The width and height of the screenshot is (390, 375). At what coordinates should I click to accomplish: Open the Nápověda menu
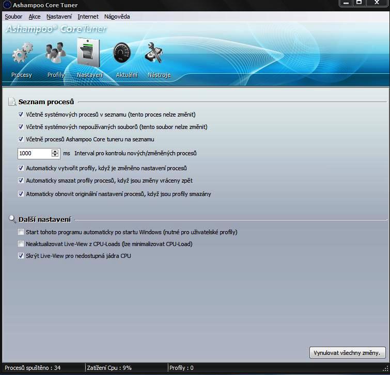[x=117, y=17]
